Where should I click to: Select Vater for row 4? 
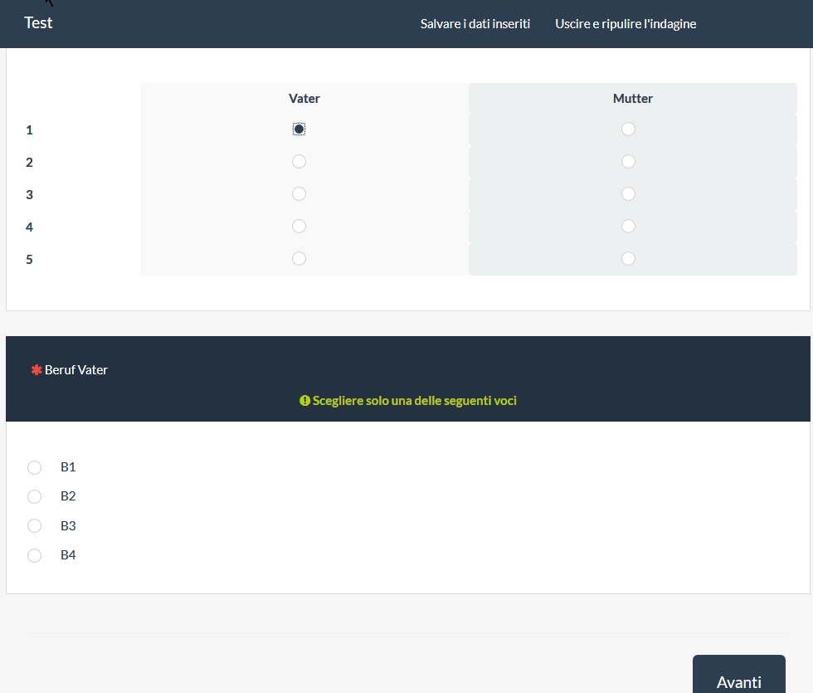point(299,227)
